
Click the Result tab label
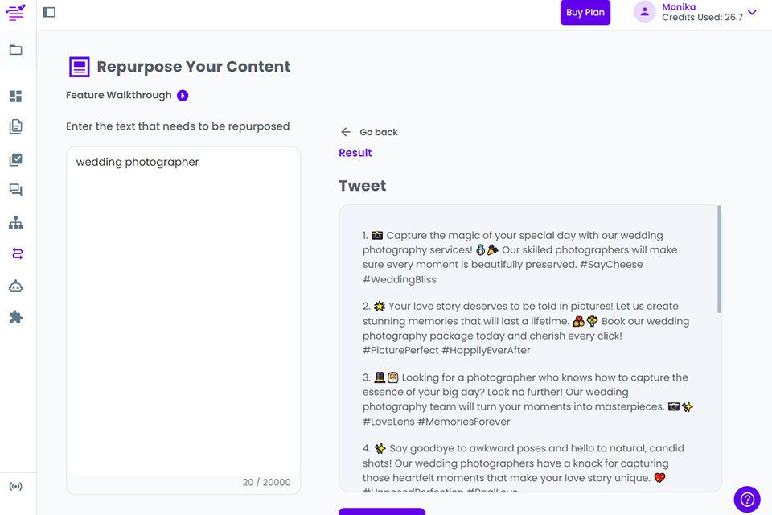pos(355,153)
